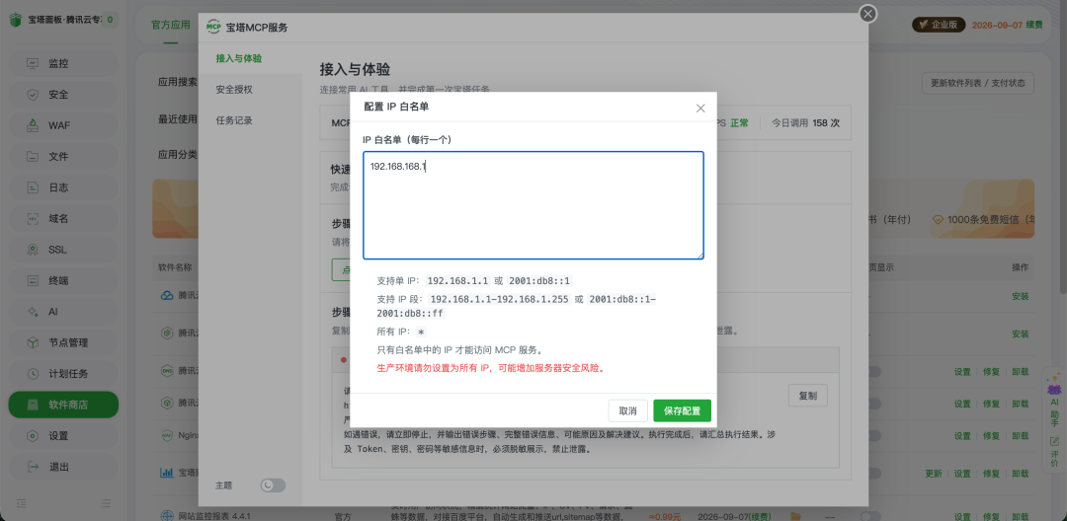Screen dimensions: 1067x521
Task: Click the shield icon next to 安全
Action: (x=33, y=95)
